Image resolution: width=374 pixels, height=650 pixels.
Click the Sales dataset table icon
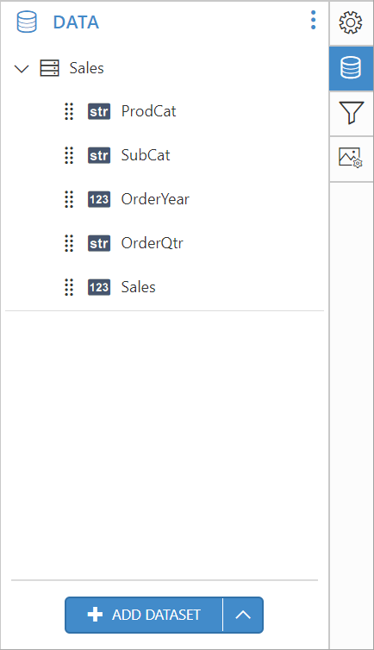point(49,68)
